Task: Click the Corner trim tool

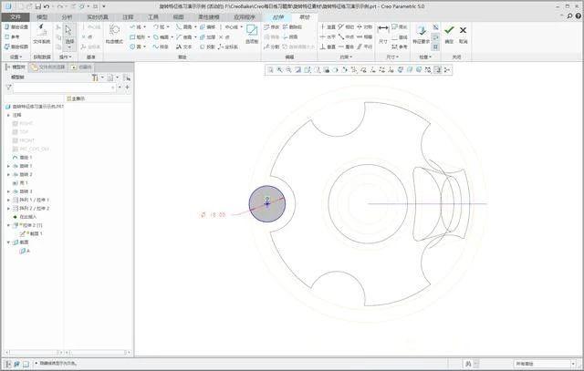Action: [290, 37]
